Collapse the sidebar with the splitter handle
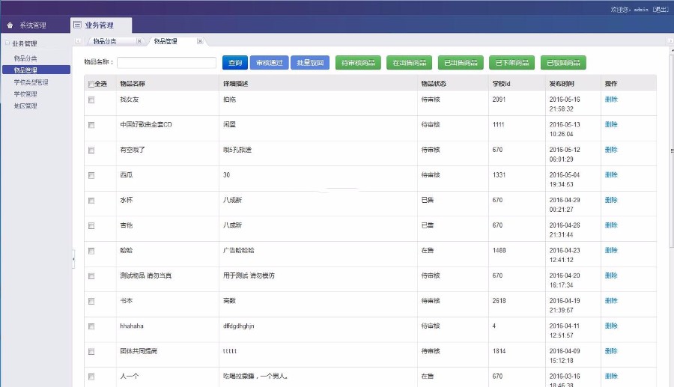 (x=73, y=259)
